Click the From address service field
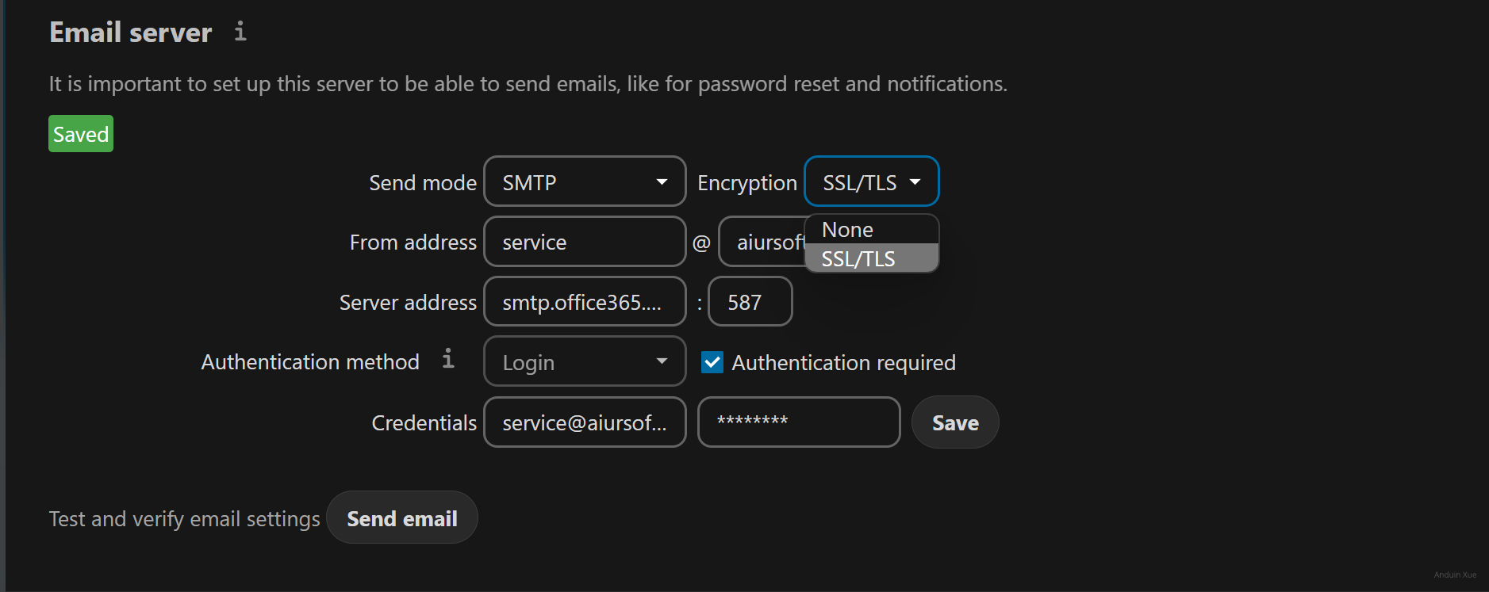Viewport: 1489px width, 592px height. [585, 243]
